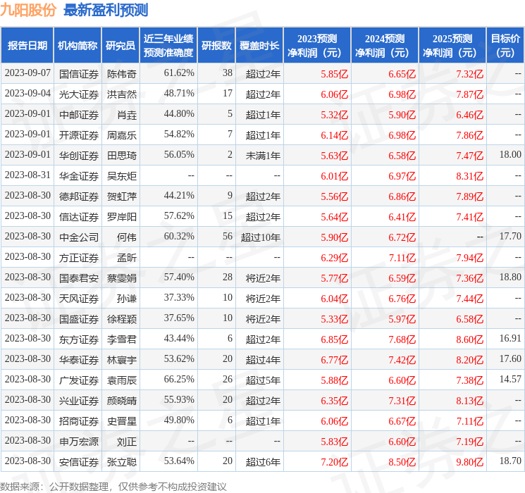Viewport: 525px width, 493px height.
Task: Click the 国信证券 institution cell
Action: pyautogui.click(x=79, y=74)
